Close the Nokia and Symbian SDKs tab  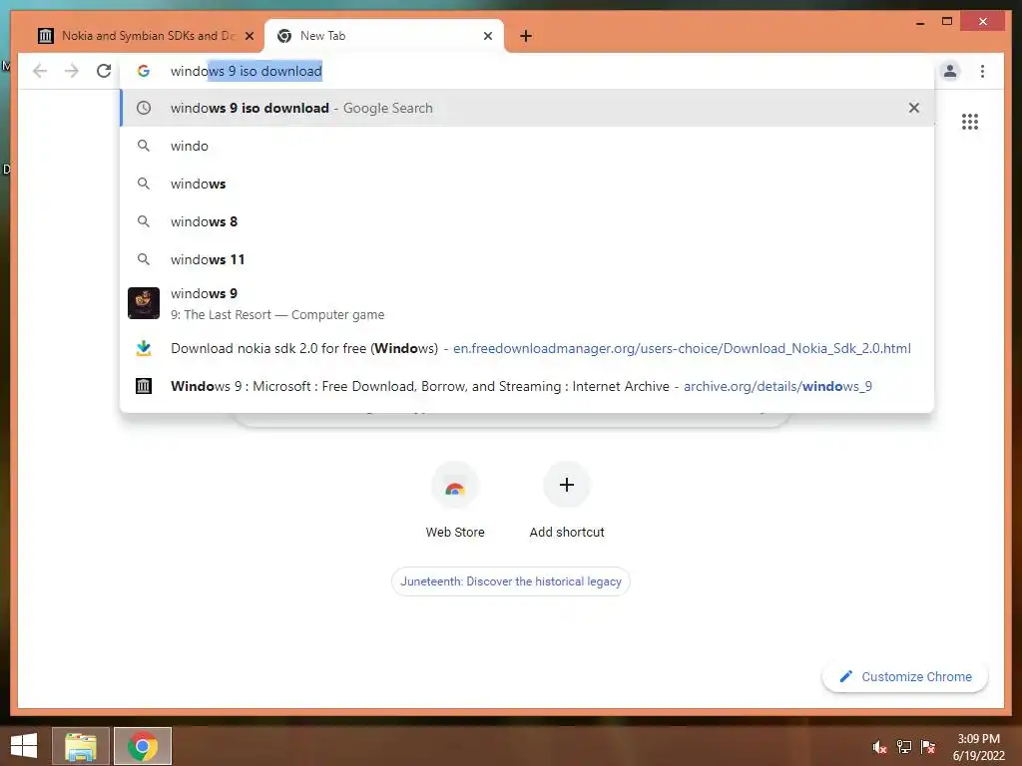tap(249, 36)
